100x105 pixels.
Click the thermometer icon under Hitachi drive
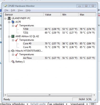click(x=17, y=54)
